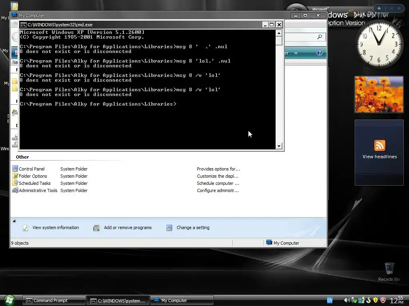Open the Folder Options item
This screenshot has width=409, height=306.
tap(30, 176)
